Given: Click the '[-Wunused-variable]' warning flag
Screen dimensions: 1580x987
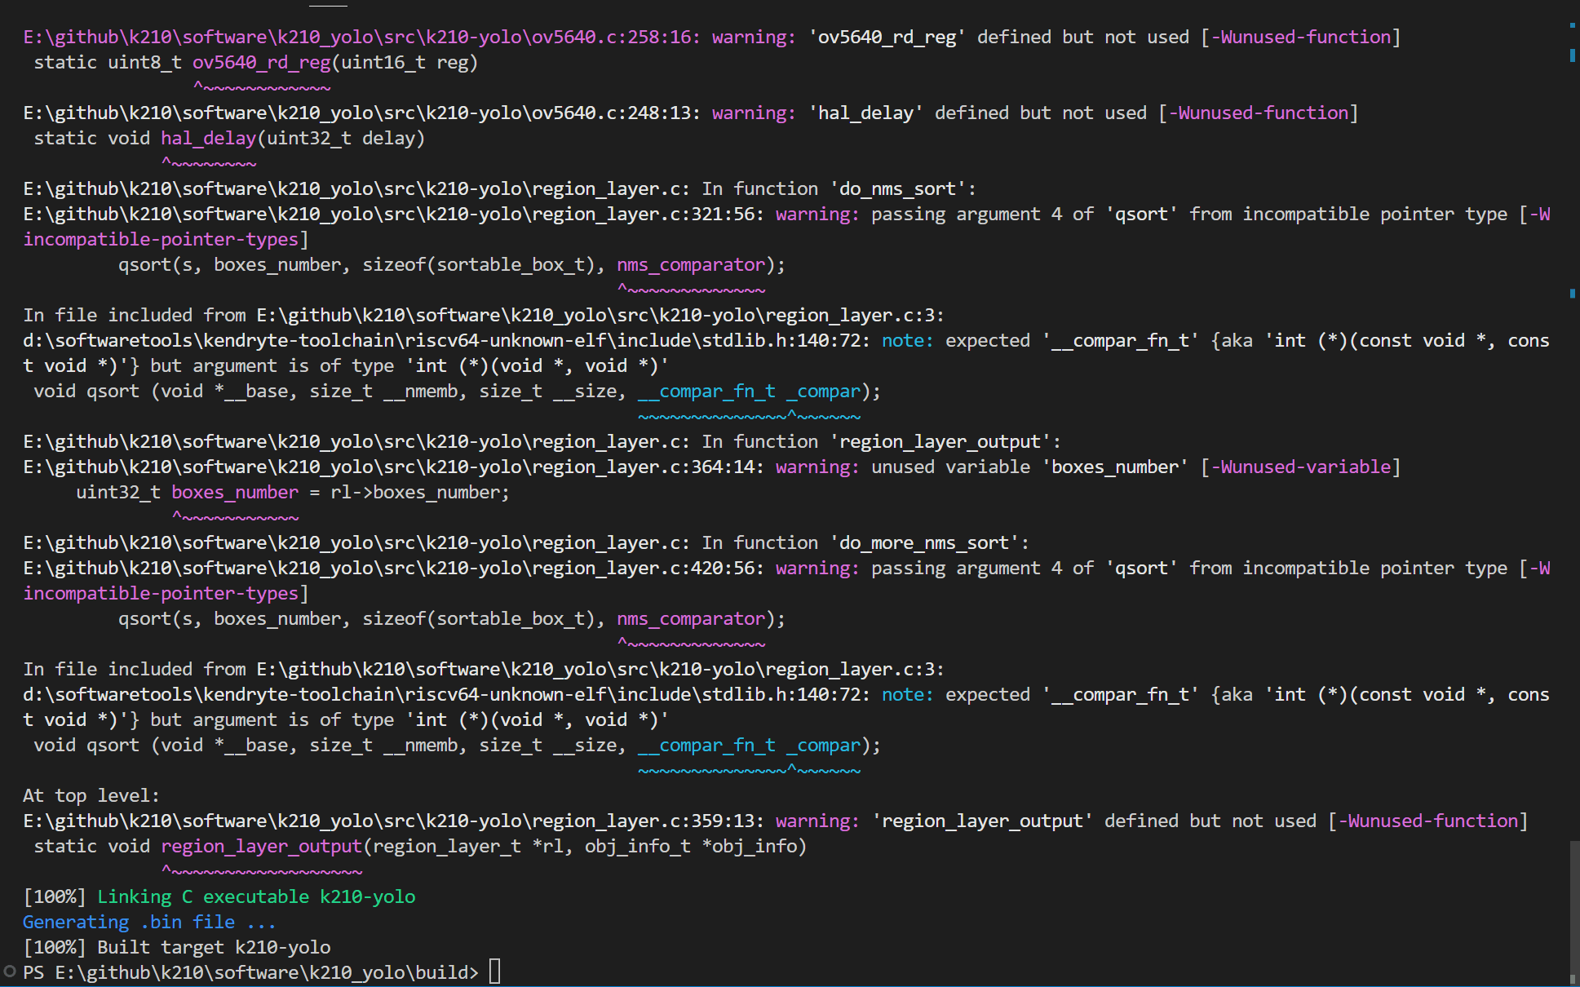Looking at the screenshot, I should 1300,467.
